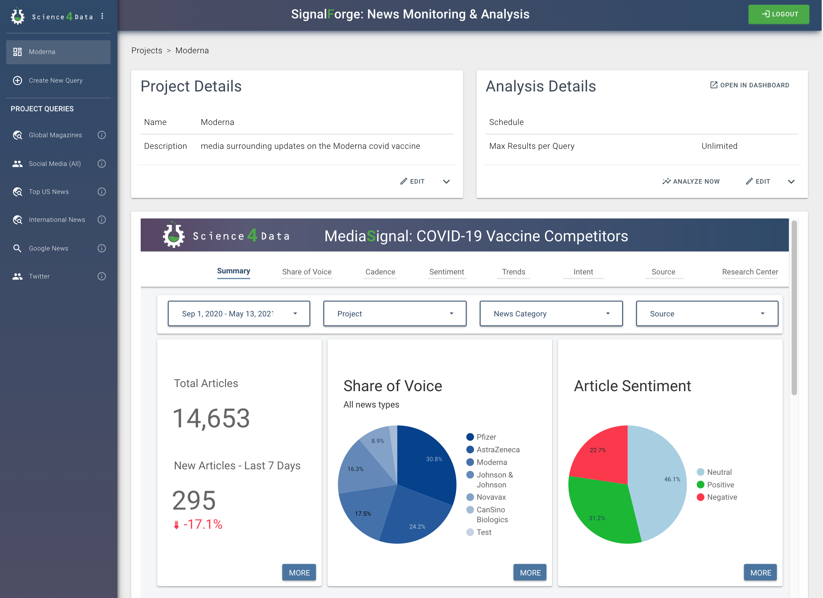The image size is (823, 598).
Task: Click the Global Magazines globe-search icon
Action: 17,135
